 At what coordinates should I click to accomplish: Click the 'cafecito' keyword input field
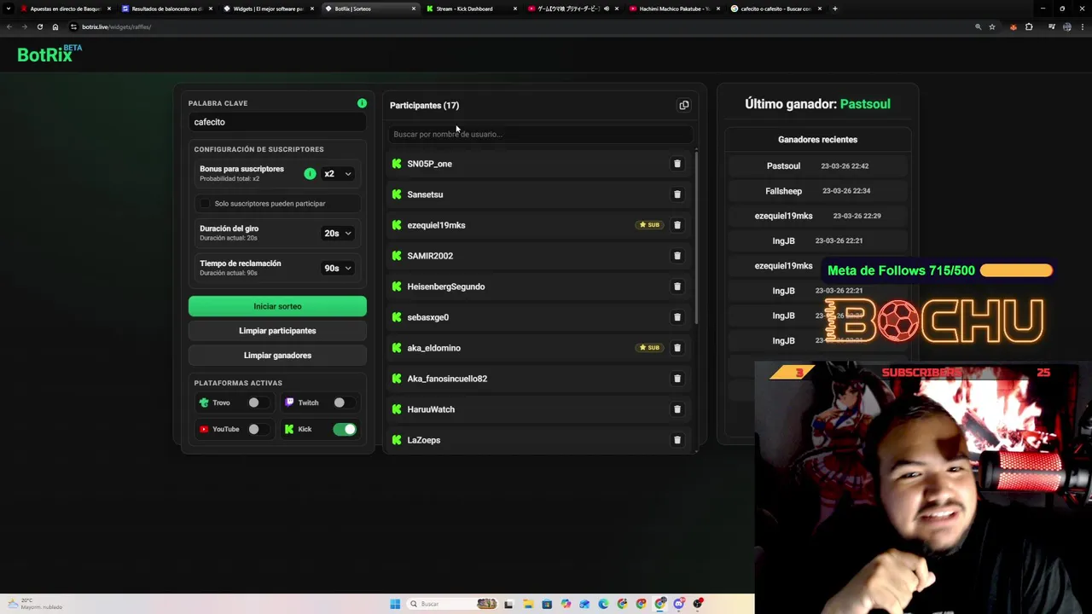click(x=277, y=122)
